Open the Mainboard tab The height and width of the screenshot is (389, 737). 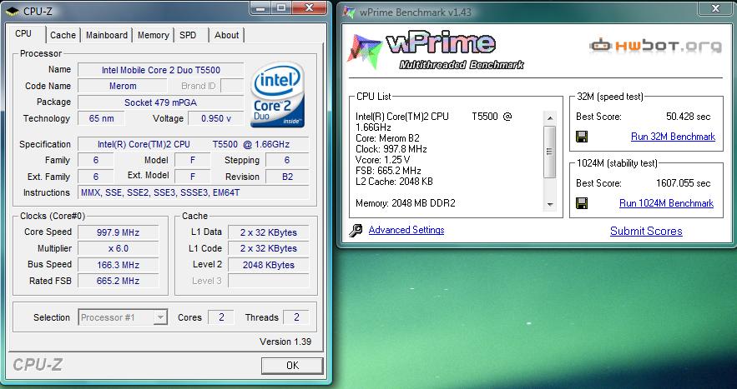(x=107, y=35)
